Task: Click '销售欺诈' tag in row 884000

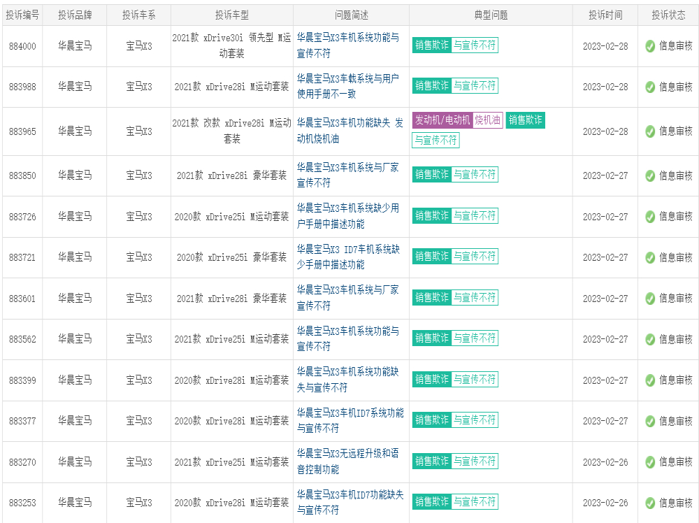Action: 431,45
